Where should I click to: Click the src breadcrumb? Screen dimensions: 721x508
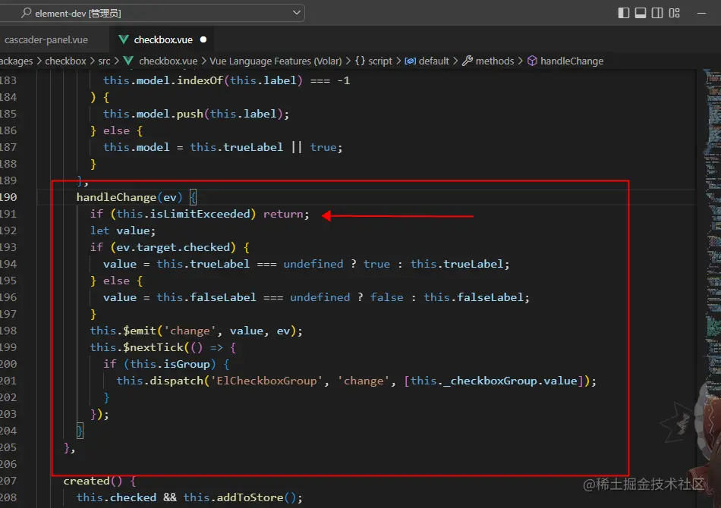105,61
